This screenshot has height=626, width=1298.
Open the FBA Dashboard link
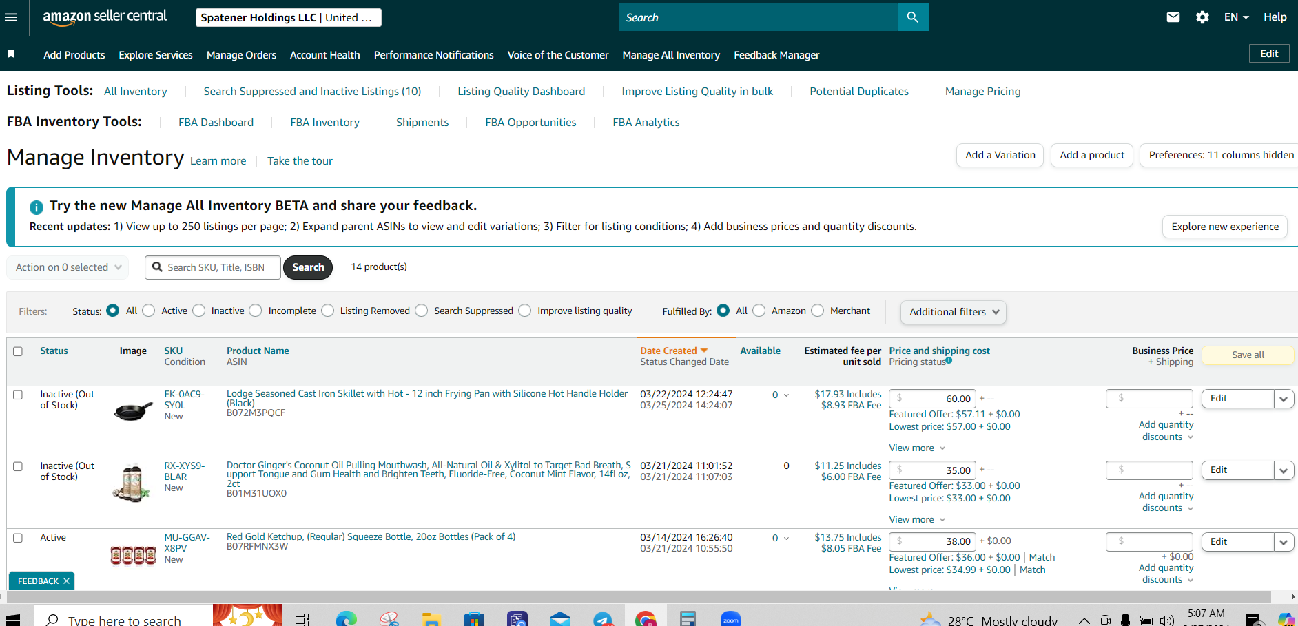pos(216,123)
